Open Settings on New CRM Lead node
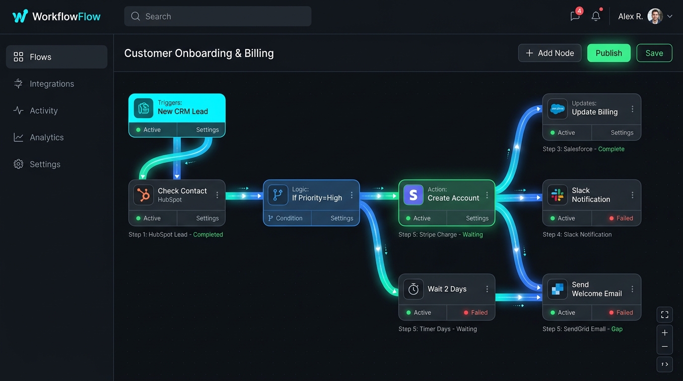683x381 pixels. 207,130
